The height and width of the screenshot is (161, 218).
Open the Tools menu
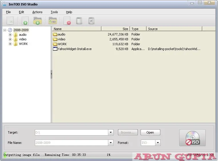(x=54, y=12)
